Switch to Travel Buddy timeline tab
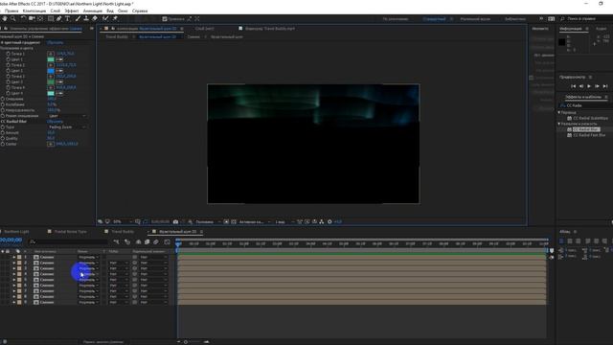Viewport: 613px width, 345px height. click(x=123, y=232)
